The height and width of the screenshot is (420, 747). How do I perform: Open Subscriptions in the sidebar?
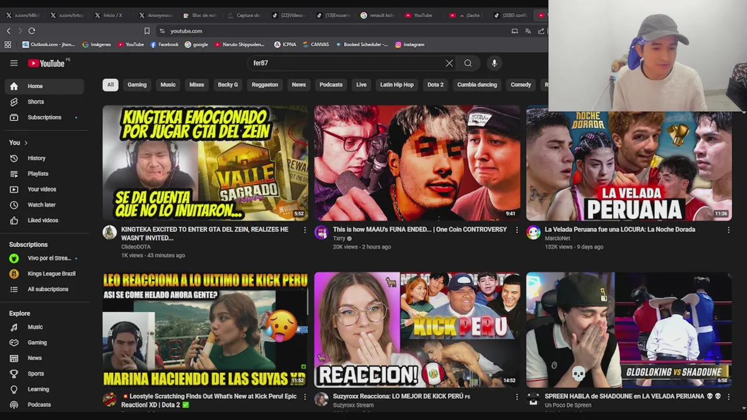[44, 118]
